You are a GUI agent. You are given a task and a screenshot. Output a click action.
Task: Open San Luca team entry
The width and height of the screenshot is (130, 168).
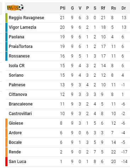[x=17, y=162]
